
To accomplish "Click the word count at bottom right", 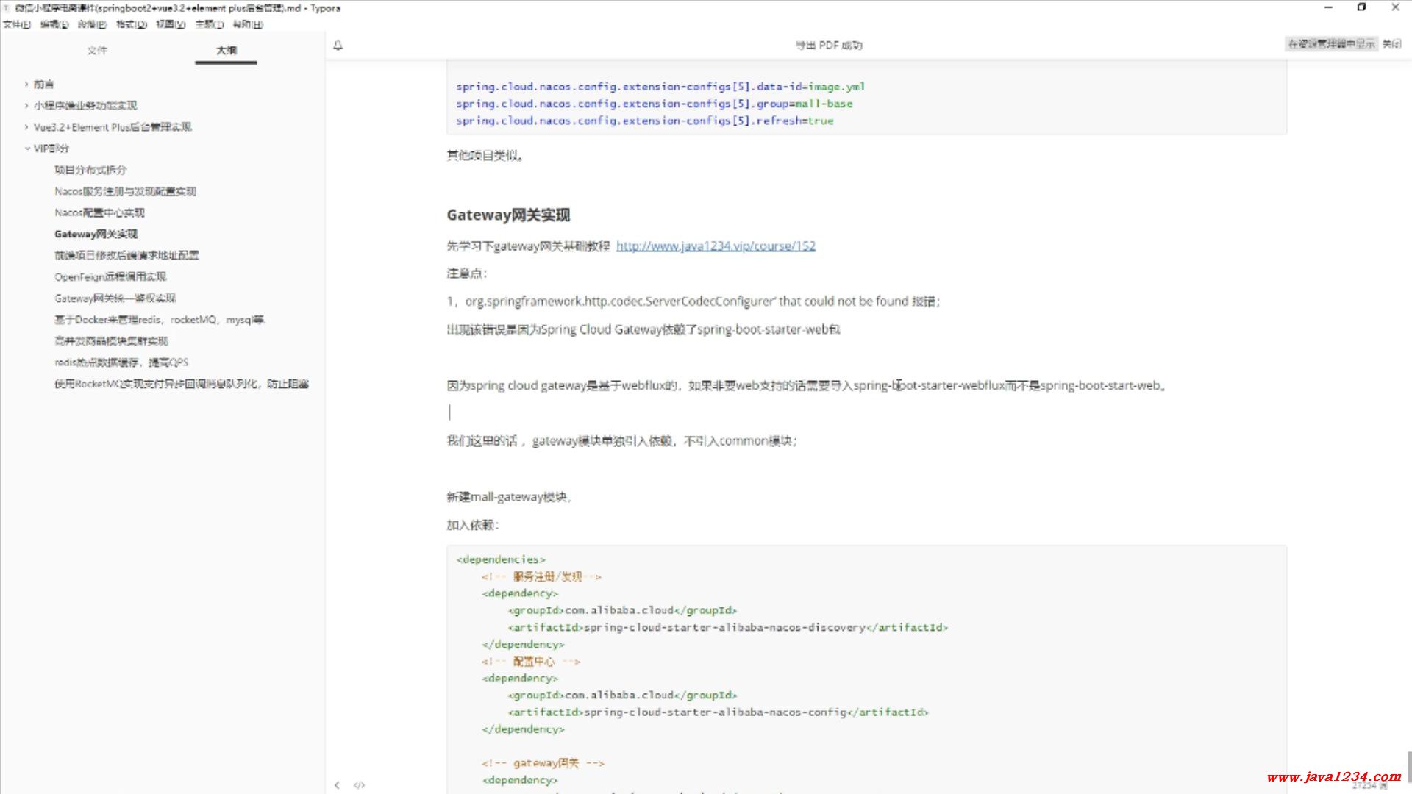I will click(x=1369, y=786).
